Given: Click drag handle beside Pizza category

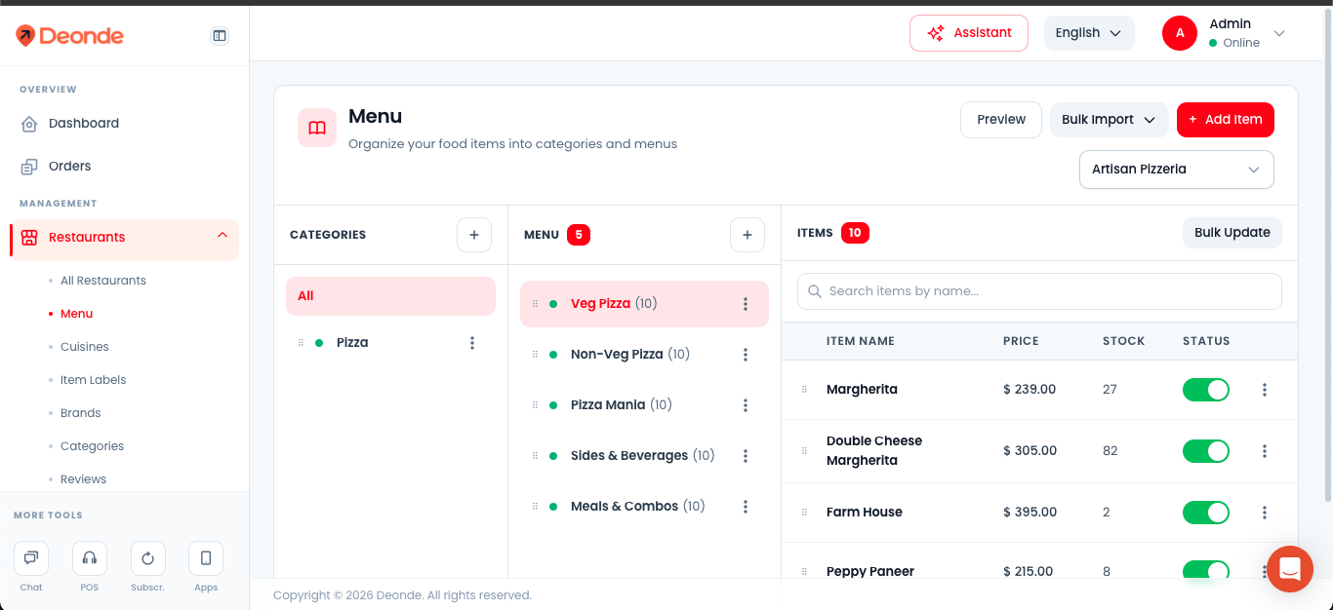Looking at the screenshot, I should (301, 343).
